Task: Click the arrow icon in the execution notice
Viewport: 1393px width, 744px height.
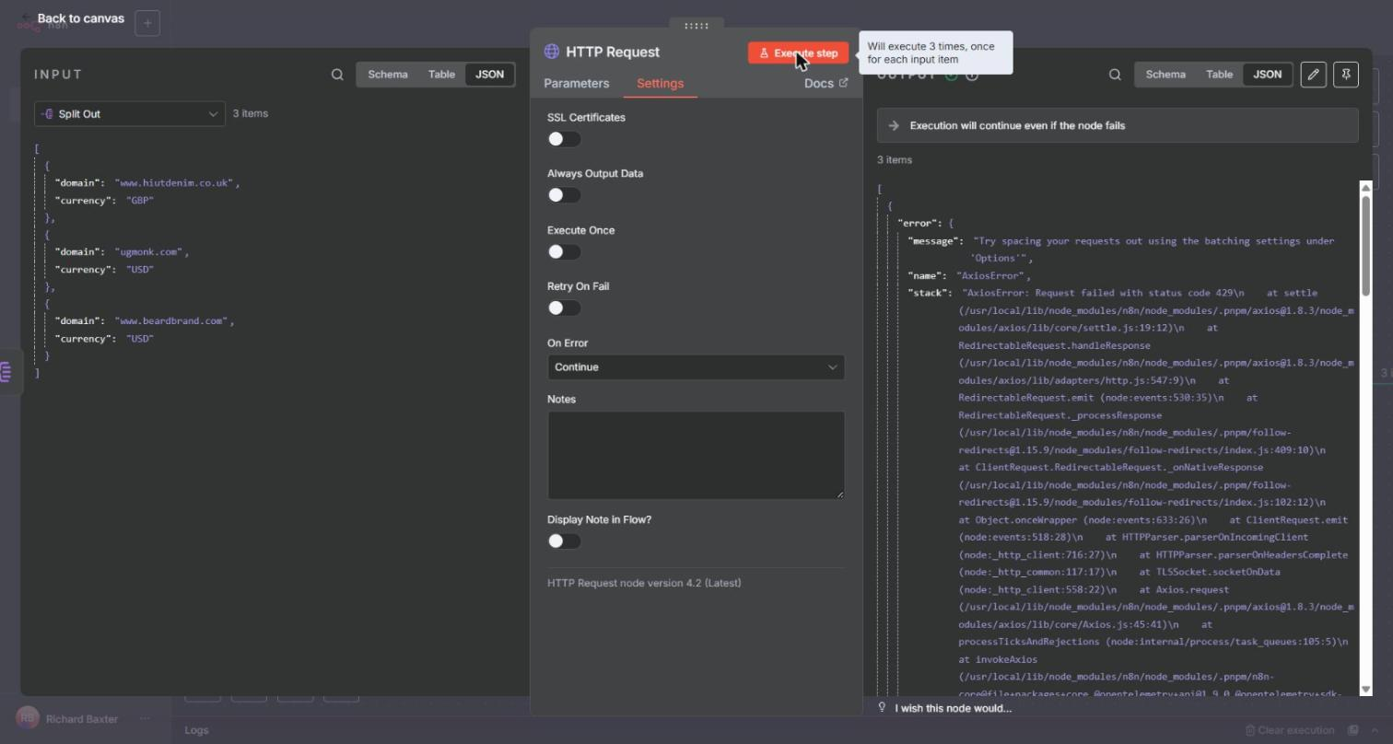Action: coord(894,125)
